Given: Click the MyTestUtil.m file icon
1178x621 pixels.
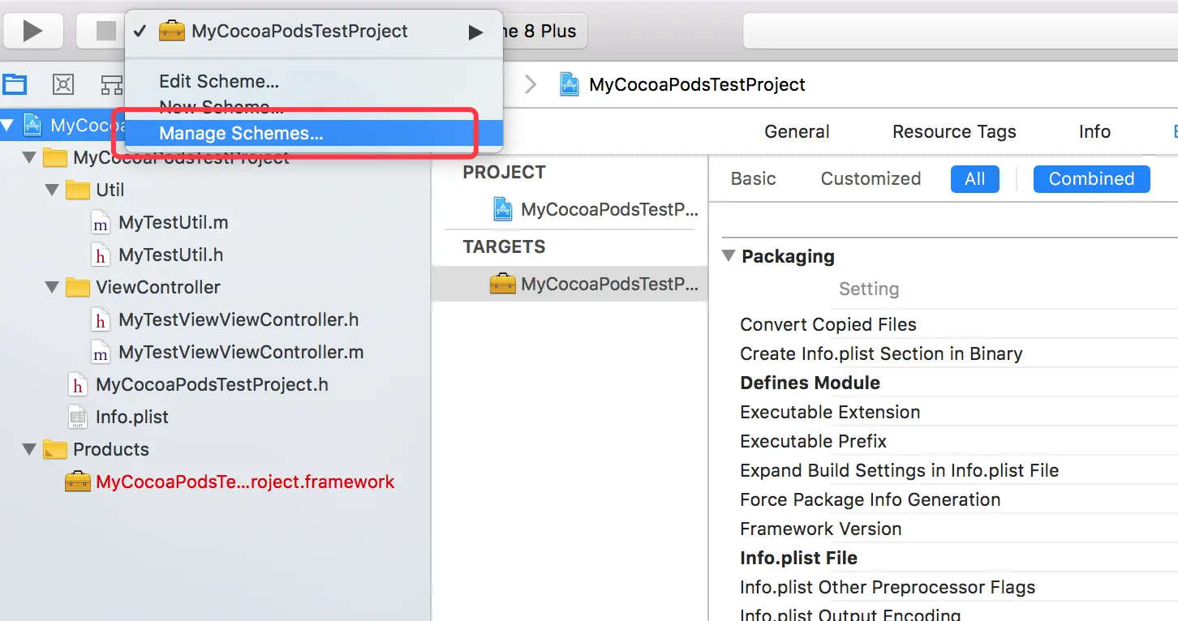Looking at the screenshot, I should (101, 223).
